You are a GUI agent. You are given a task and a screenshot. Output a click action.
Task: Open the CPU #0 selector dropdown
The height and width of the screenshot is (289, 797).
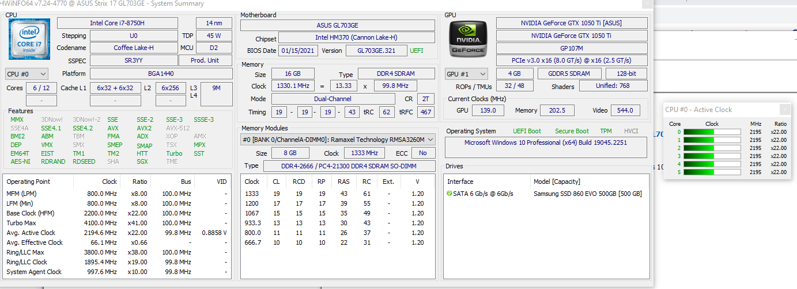point(27,74)
